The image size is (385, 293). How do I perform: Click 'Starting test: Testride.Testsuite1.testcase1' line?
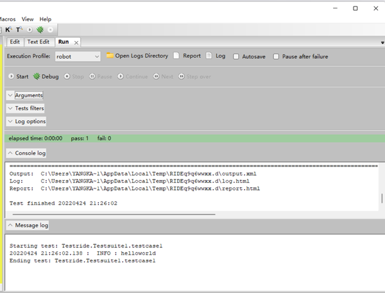point(86,246)
